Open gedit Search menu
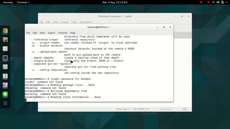The image size is (230, 129). 65,22
